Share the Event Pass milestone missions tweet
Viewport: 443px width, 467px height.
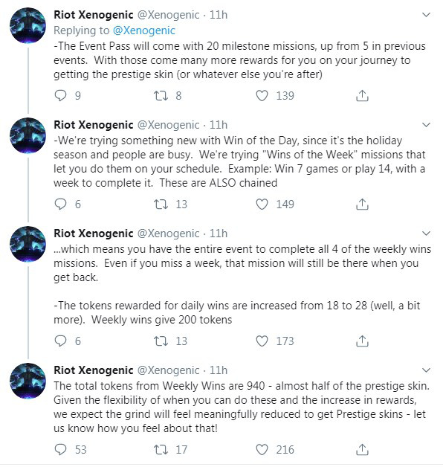tap(362, 96)
